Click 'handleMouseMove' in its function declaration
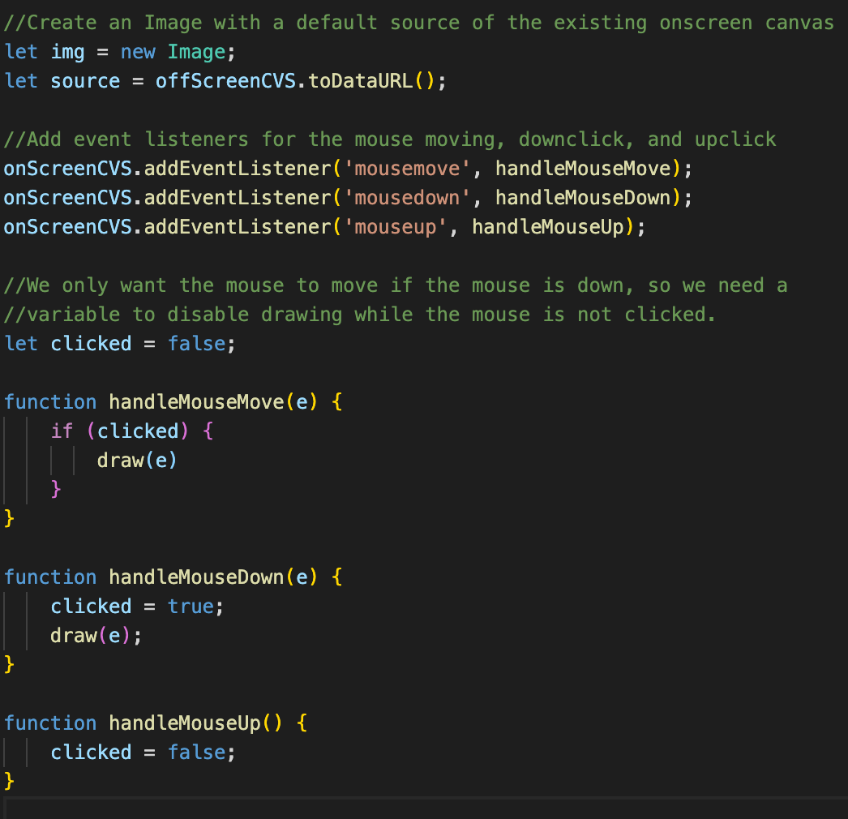This screenshot has height=819, width=848. point(197,402)
